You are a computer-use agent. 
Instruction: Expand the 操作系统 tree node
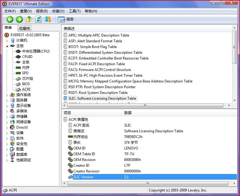[7, 95]
